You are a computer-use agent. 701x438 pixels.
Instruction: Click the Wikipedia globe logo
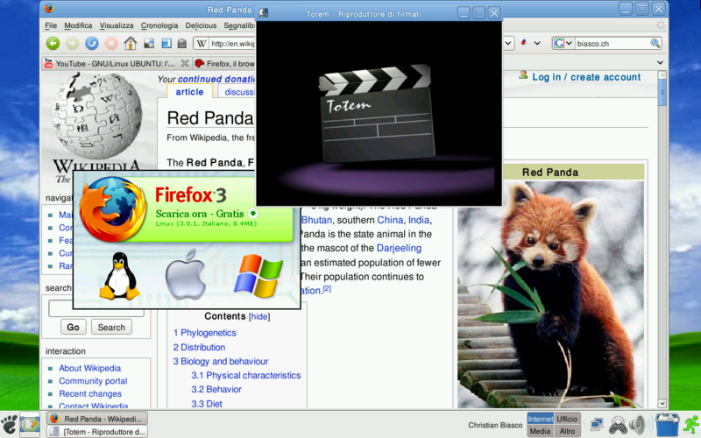click(96, 117)
